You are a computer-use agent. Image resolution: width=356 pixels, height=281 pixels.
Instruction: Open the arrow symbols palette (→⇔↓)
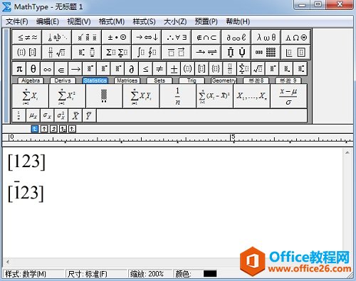147,37
